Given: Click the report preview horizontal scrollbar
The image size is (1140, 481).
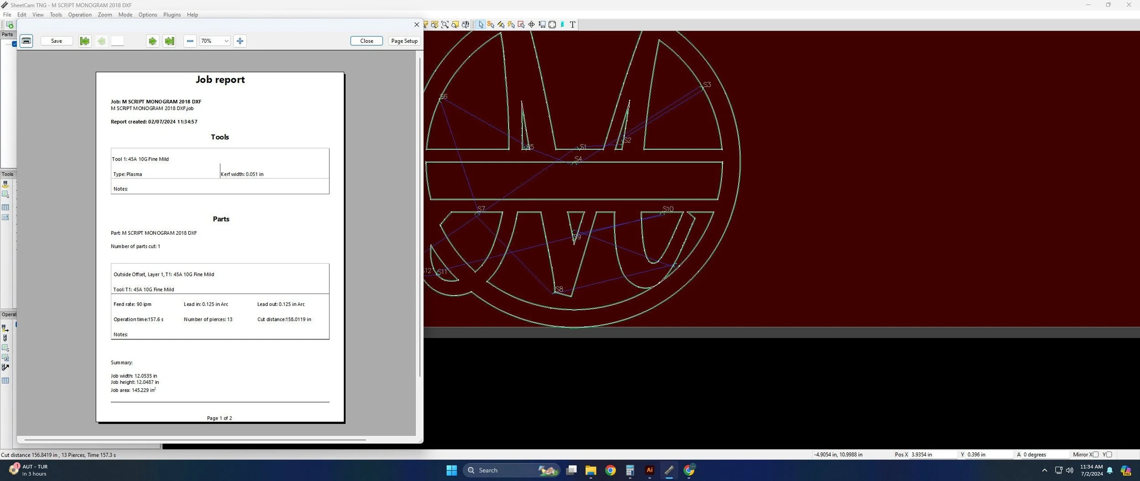Looking at the screenshot, I should click(x=195, y=440).
